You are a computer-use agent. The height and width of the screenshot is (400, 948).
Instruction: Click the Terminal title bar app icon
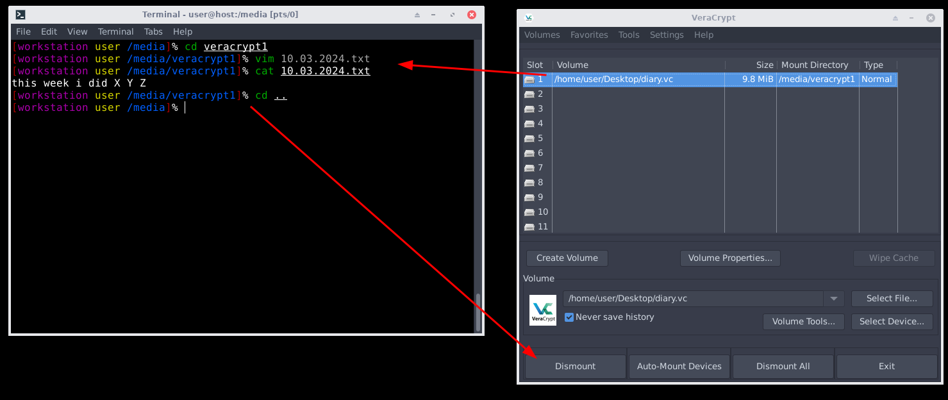[x=21, y=15]
